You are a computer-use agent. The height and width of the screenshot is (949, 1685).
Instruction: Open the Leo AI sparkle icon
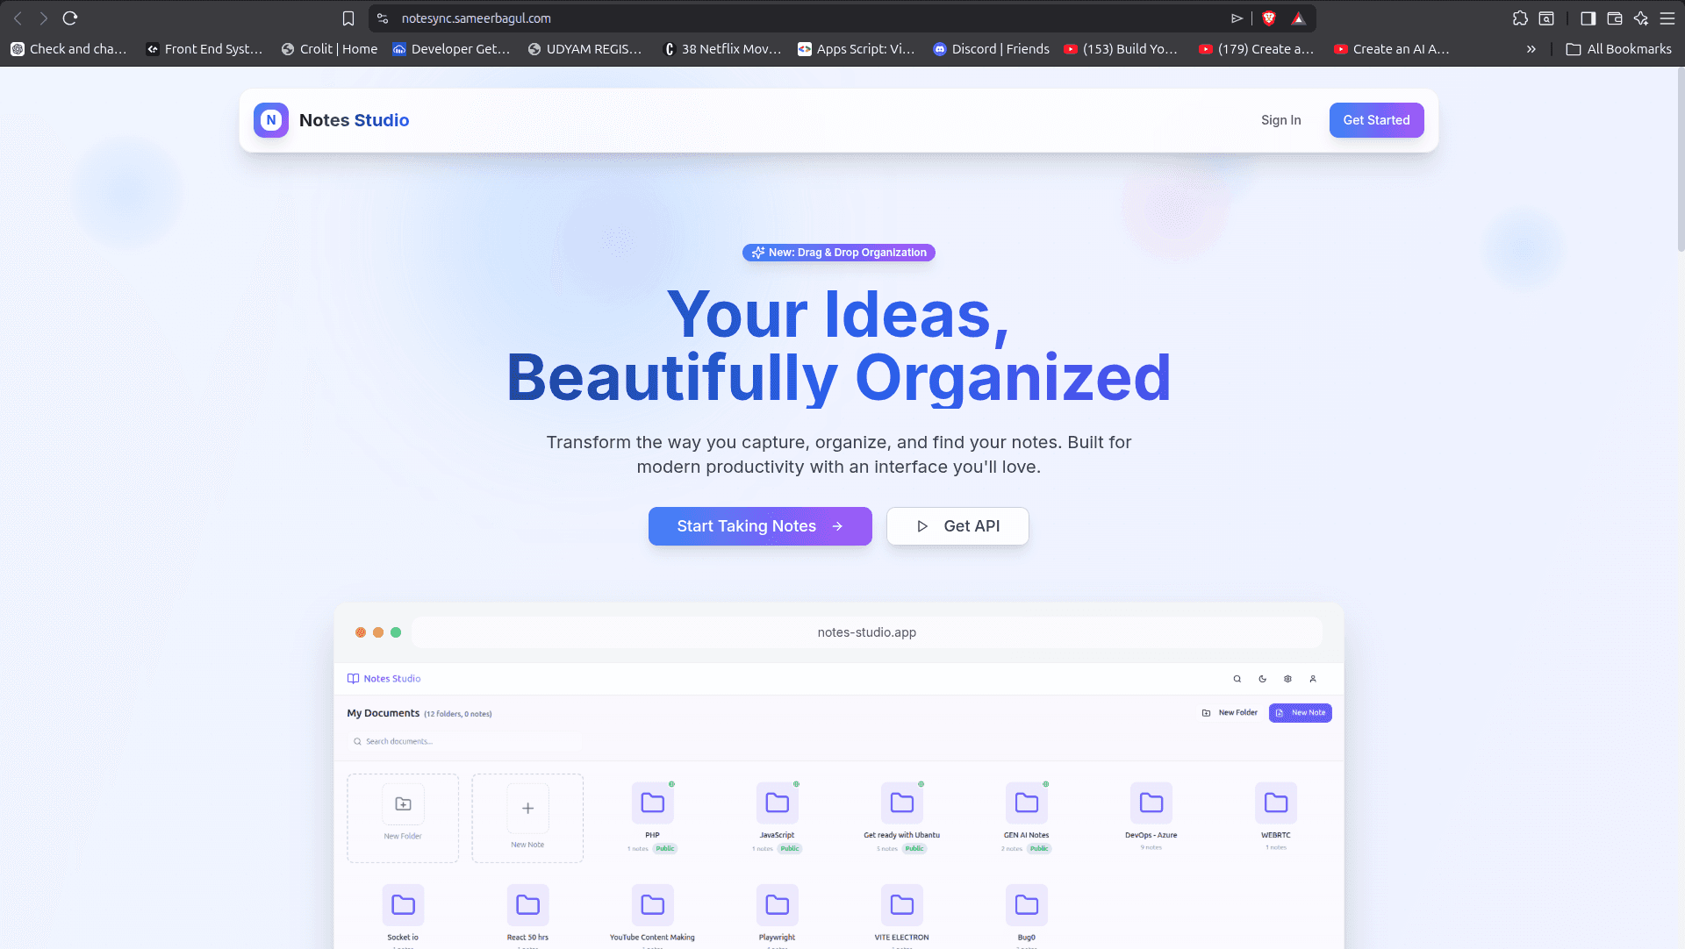pos(1641,18)
